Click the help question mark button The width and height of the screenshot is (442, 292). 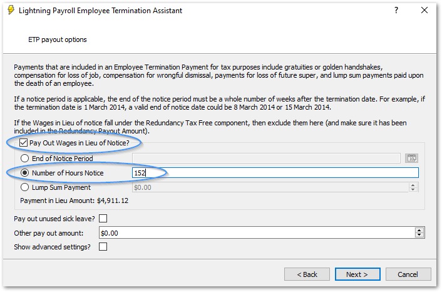pyautogui.click(x=396, y=11)
